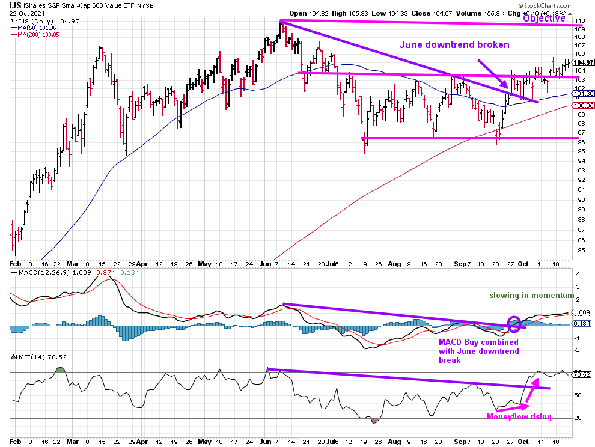Screen dimensions: 595x447
Task: Click the red 0.874 signal value in MACD legend
Action: [x=106, y=272]
